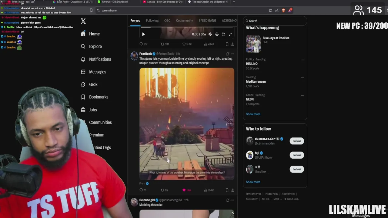Click the browser address bar x.com/home

(x=109, y=11)
